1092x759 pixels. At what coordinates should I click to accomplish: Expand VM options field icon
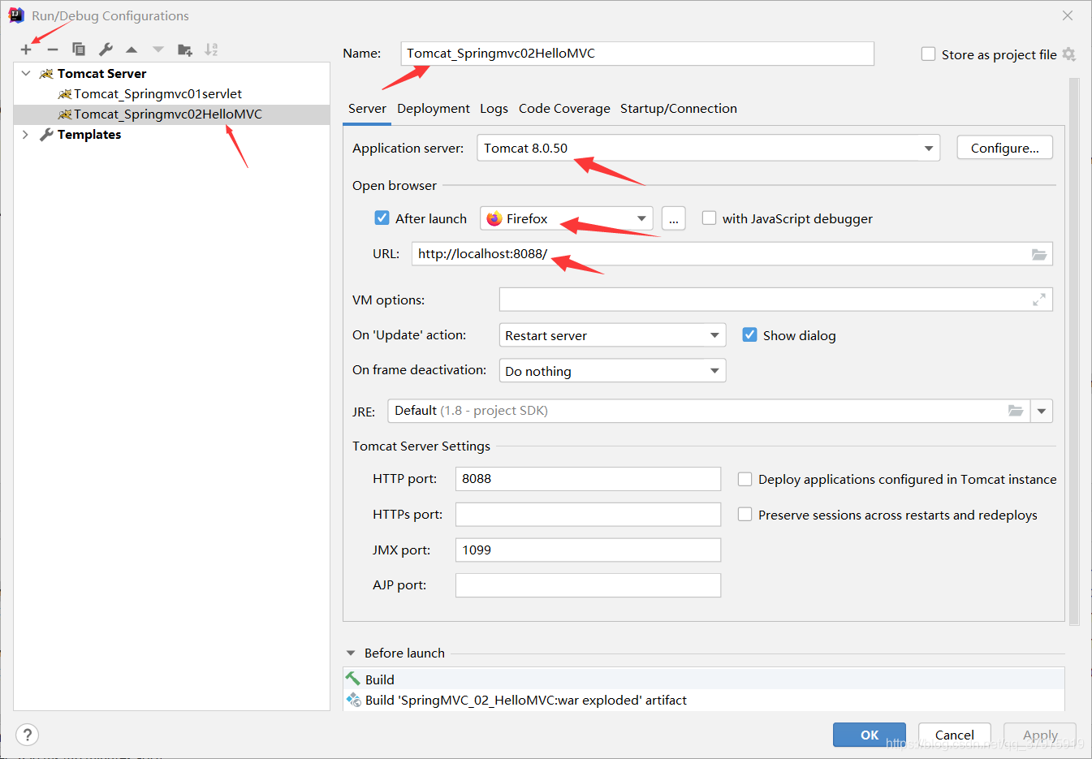pos(1039,300)
